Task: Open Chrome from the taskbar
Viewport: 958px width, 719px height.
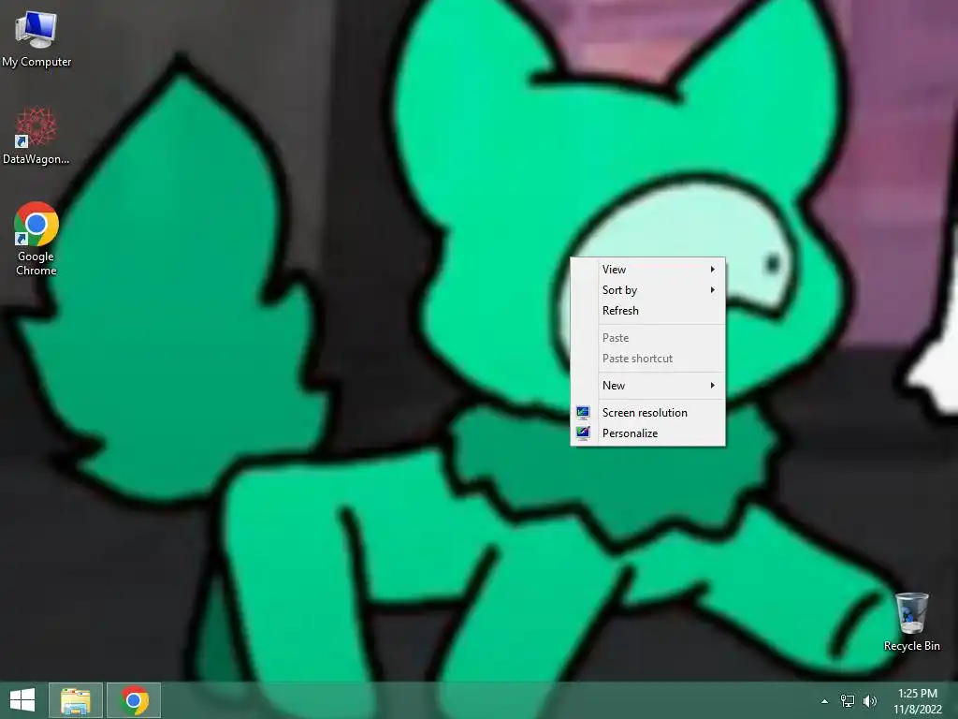Action: coord(135,700)
